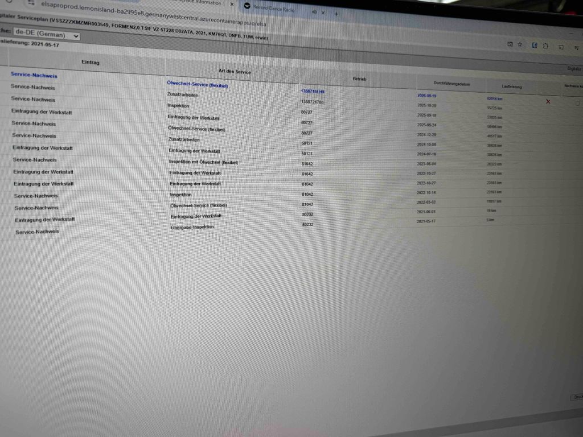Select Eintragung der Werkstatt service in 2025-06-24 row

(194, 117)
